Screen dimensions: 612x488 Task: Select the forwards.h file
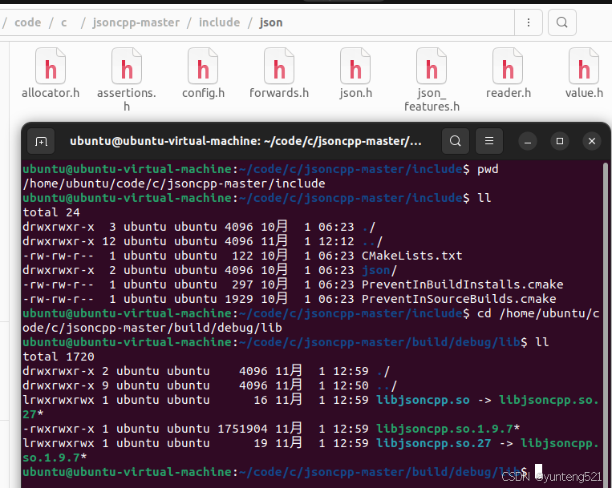279,73
